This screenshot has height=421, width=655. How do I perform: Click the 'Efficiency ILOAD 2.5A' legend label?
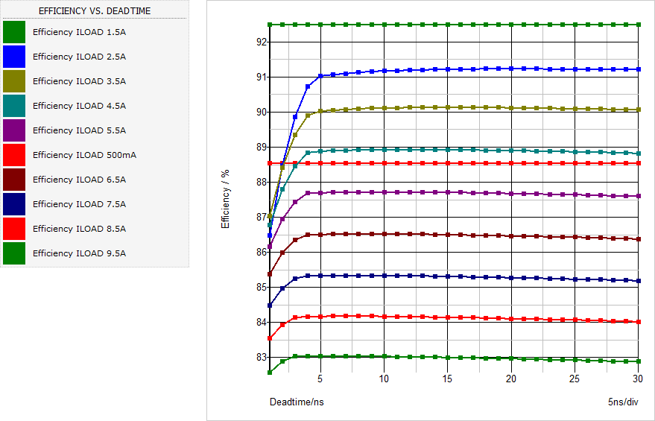[x=79, y=57]
